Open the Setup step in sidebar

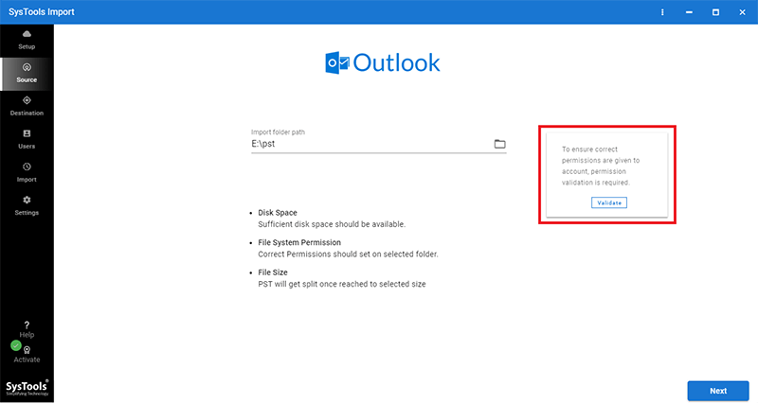click(x=27, y=40)
